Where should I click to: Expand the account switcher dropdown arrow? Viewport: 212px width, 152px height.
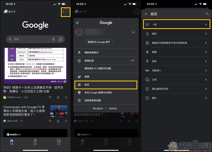134,32
